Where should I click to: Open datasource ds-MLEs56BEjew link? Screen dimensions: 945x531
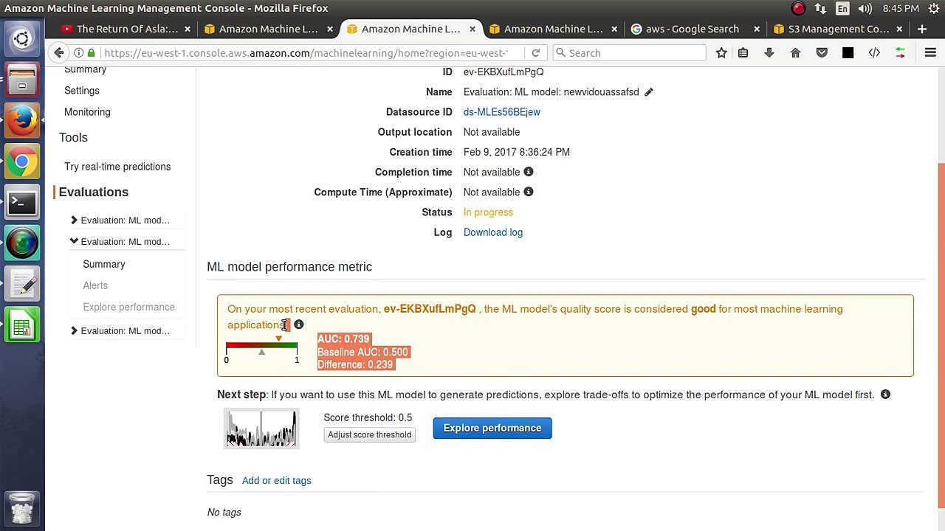(x=502, y=112)
